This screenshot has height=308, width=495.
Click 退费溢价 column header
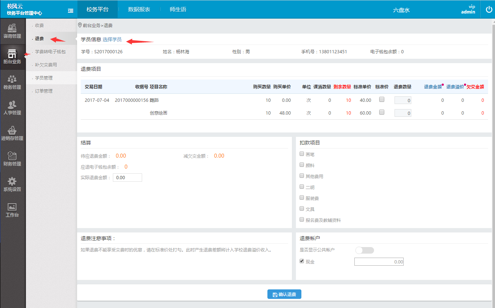point(455,87)
